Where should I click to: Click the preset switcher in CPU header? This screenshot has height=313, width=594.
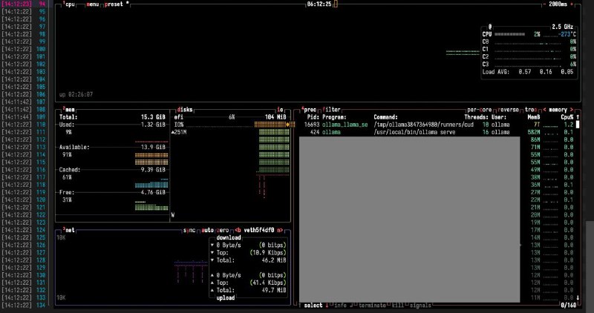tap(116, 4)
